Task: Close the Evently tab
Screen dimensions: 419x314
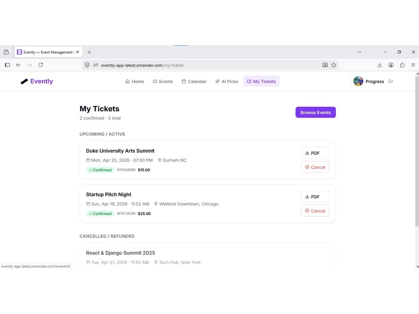Action: [78, 52]
